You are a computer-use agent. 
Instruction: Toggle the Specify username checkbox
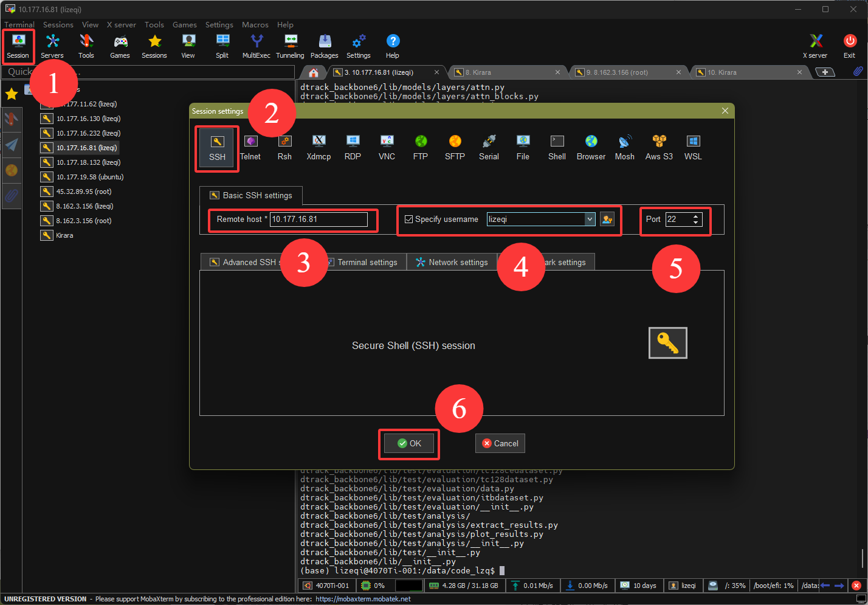click(409, 220)
